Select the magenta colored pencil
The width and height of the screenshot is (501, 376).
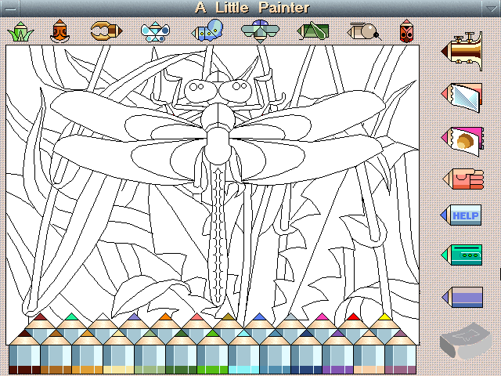click(322, 321)
